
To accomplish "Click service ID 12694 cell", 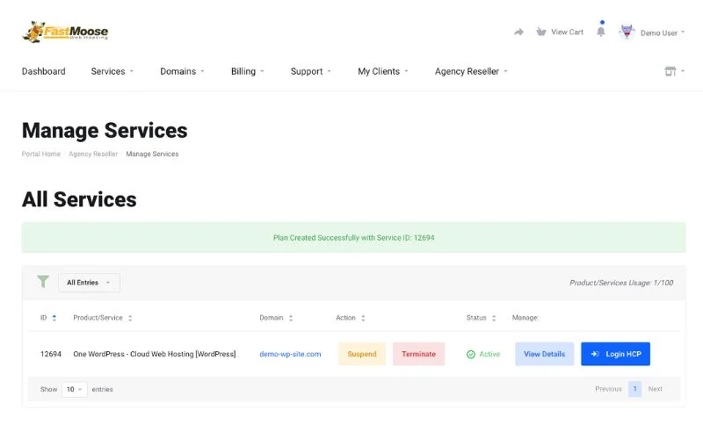I will [51, 354].
